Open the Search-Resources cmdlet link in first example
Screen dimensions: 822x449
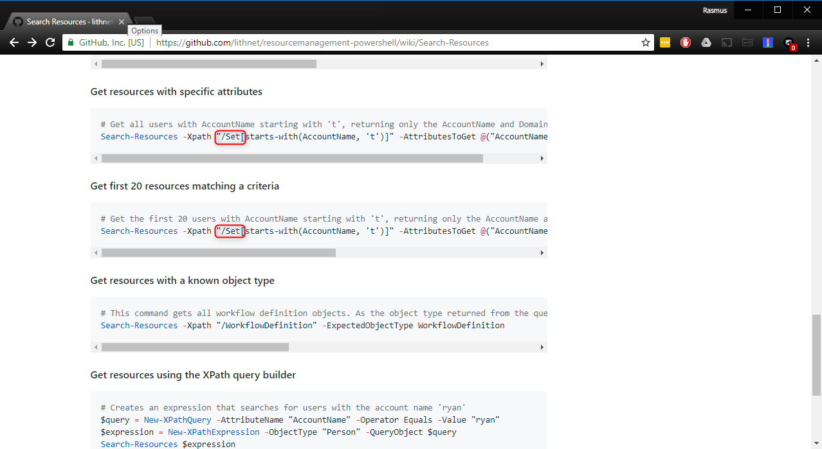pyautogui.click(x=138, y=136)
